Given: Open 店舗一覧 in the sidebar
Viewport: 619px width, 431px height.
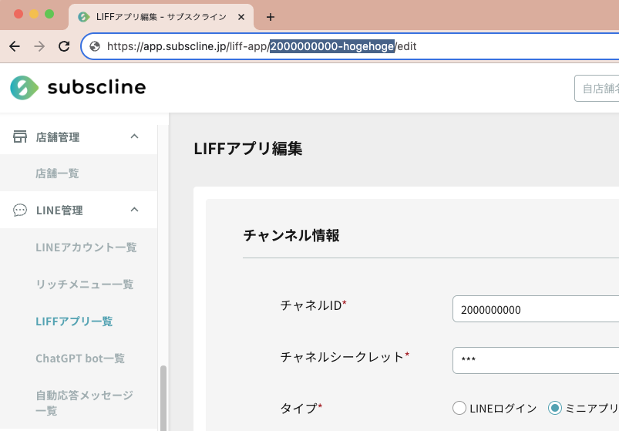Looking at the screenshot, I should tap(57, 173).
